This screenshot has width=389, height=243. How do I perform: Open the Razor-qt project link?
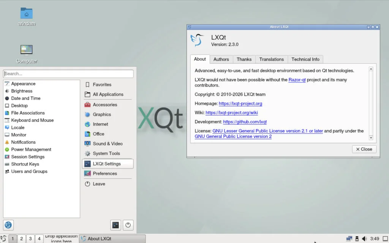coord(297,80)
